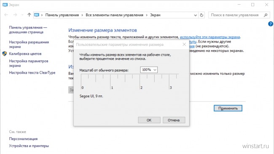Open the '100%' scale dropdown
The height and width of the screenshot is (154, 274).
coord(149,70)
